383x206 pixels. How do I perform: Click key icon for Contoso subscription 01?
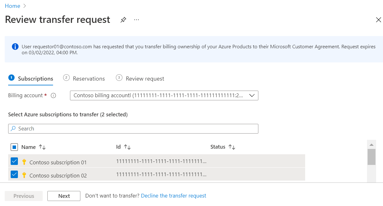24,162
